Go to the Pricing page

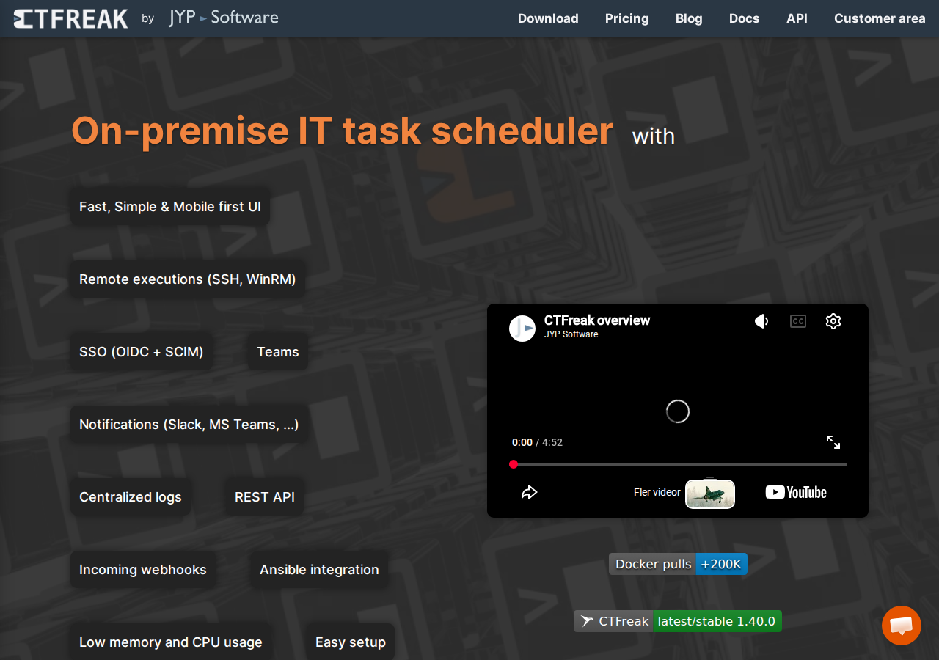pos(627,18)
